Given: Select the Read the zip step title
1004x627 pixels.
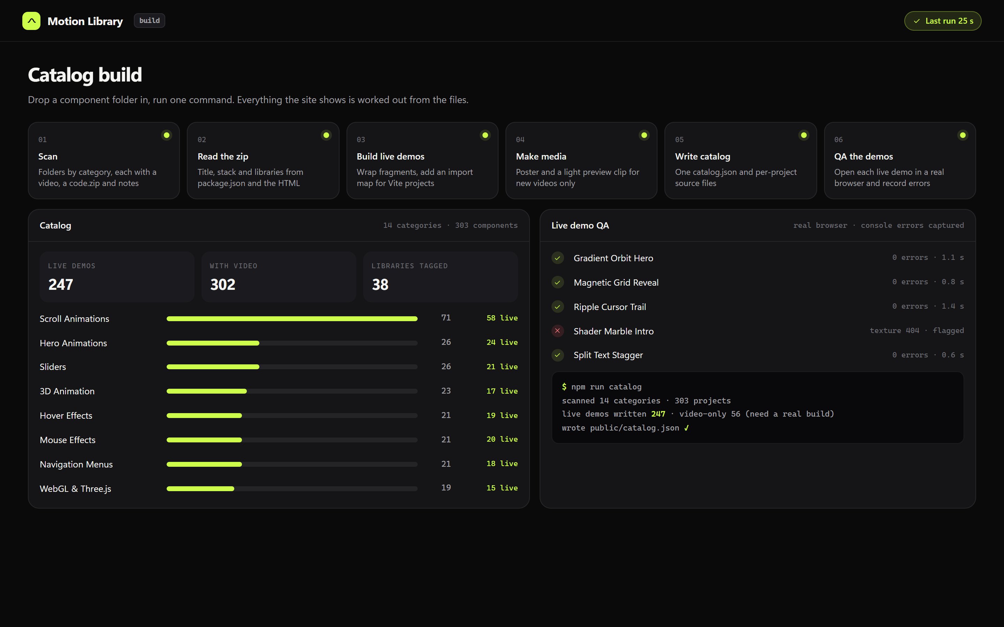Looking at the screenshot, I should pyautogui.click(x=223, y=156).
